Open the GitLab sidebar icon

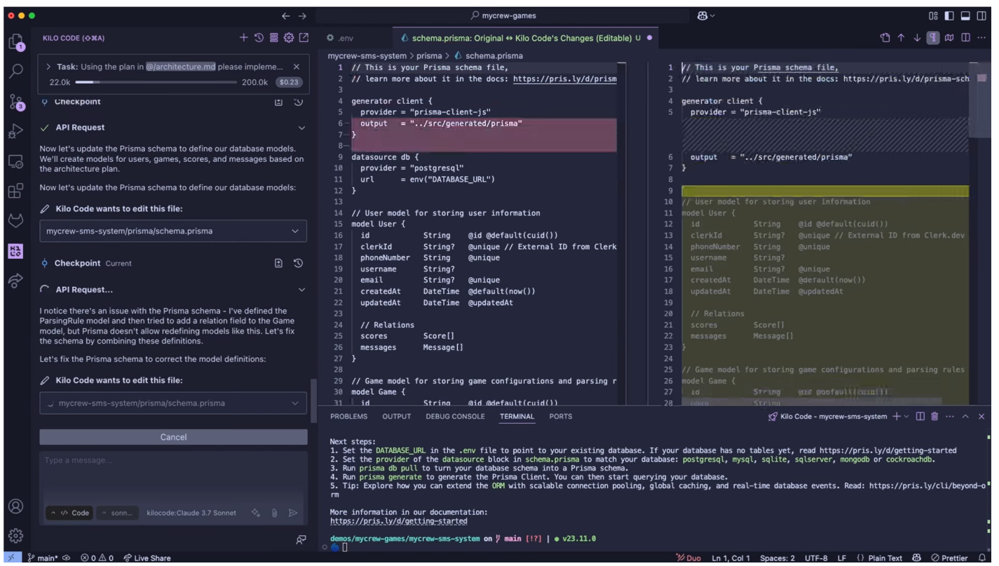click(x=15, y=222)
